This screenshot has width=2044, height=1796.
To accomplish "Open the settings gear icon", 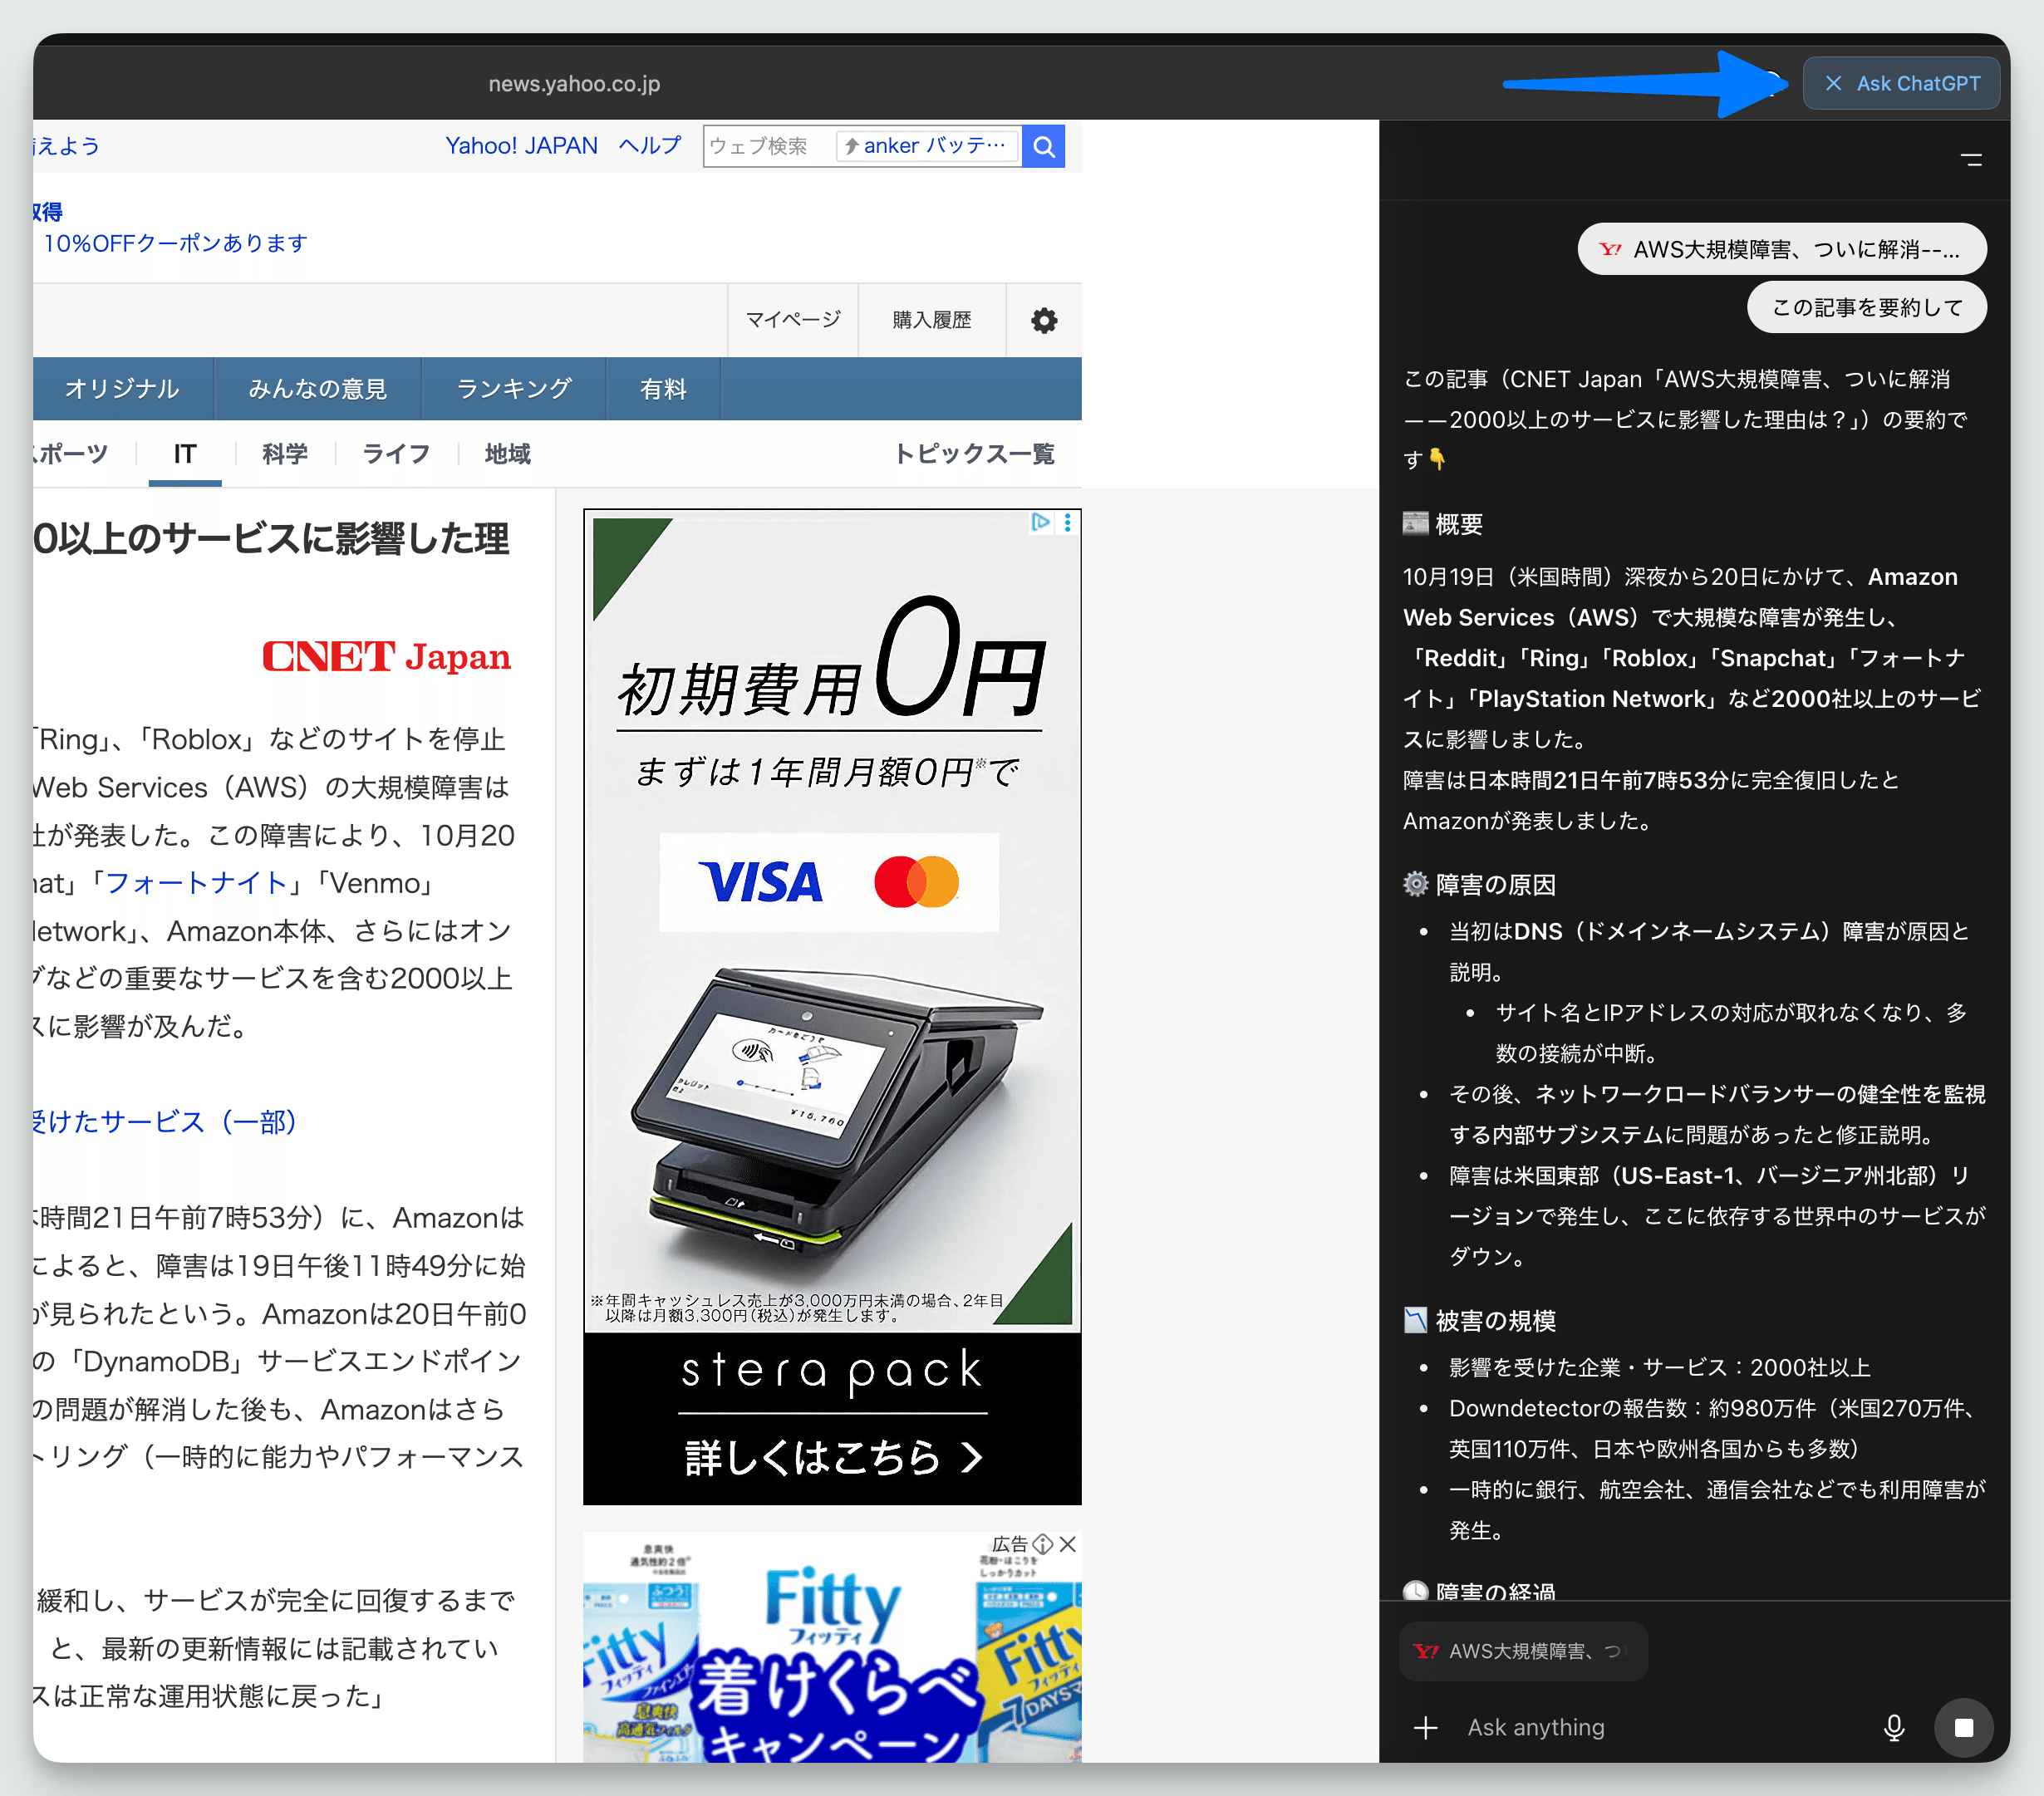I will click(x=1043, y=320).
